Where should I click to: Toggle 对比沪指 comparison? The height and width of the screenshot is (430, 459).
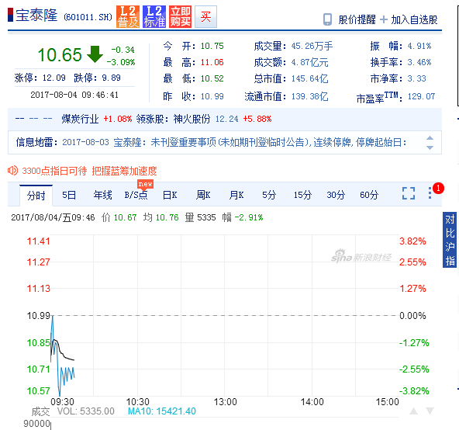point(450,240)
